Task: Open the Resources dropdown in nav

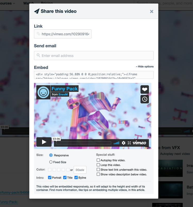Action: pos(7,3)
